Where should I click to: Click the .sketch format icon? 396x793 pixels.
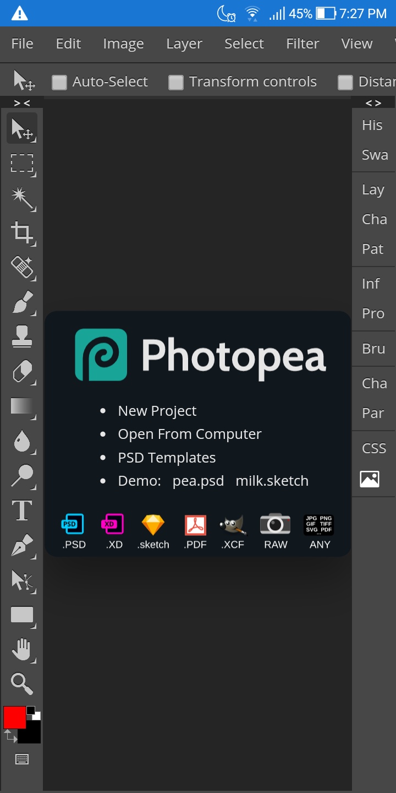[x=153, y=532]
